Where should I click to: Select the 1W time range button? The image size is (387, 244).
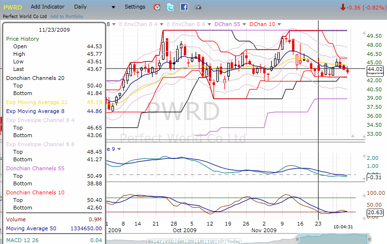coord(211,241)
